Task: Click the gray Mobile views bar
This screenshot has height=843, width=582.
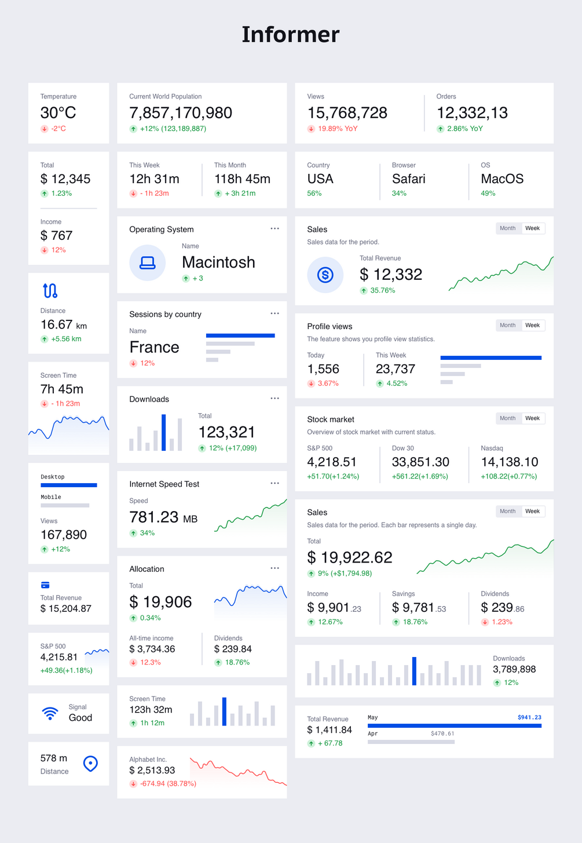Action: click(x=65, y=505)
